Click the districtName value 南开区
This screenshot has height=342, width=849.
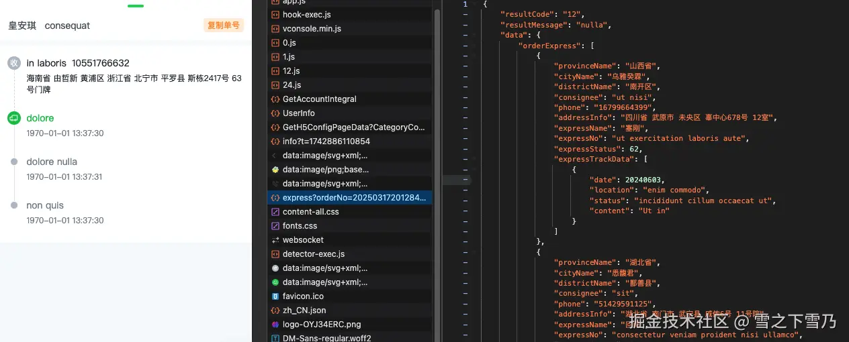point(641,87)
